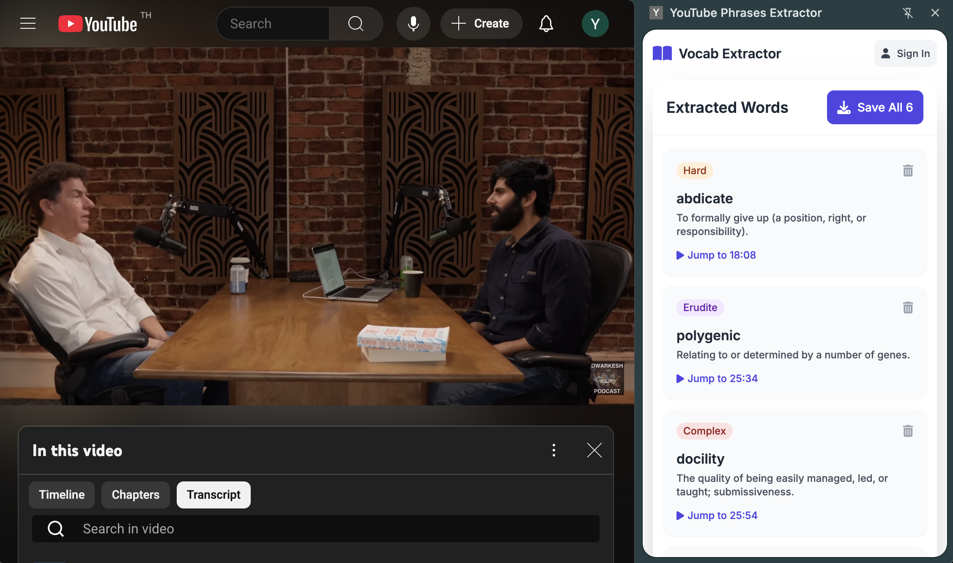Jump to 25:54 for docility

(717, 516)
